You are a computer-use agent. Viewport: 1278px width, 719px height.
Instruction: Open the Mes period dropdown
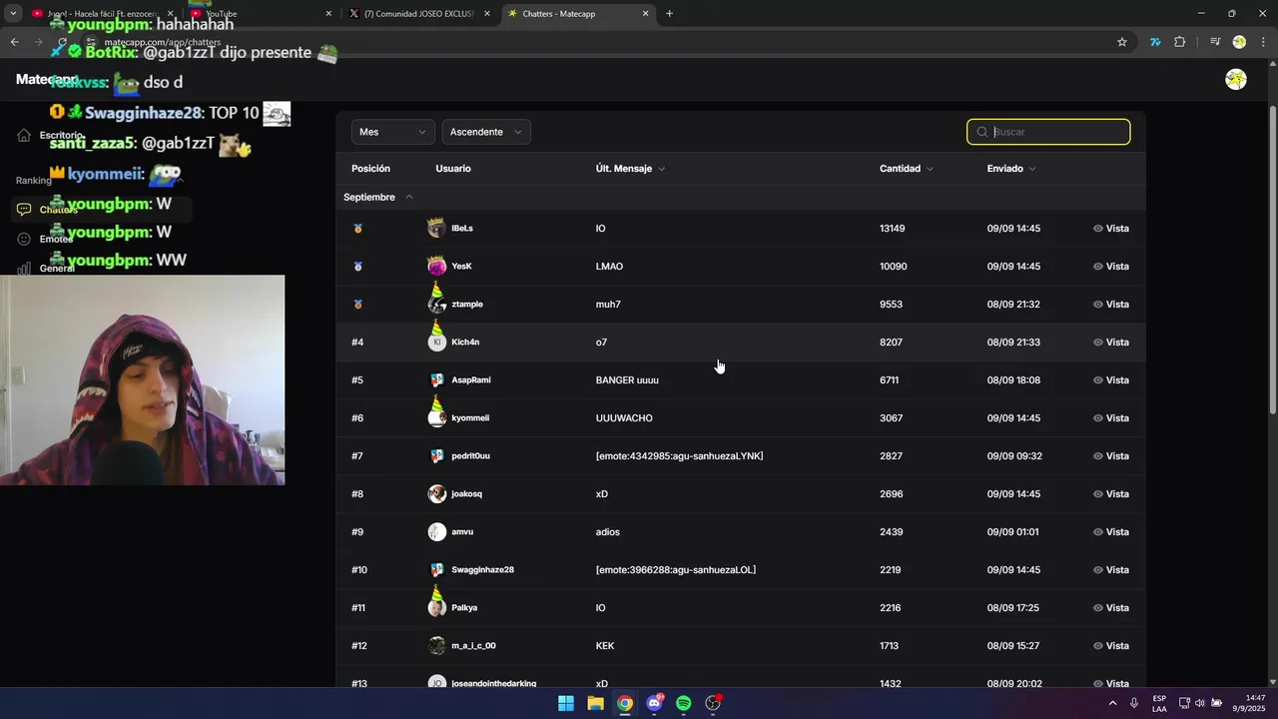[x=392, y=132]
